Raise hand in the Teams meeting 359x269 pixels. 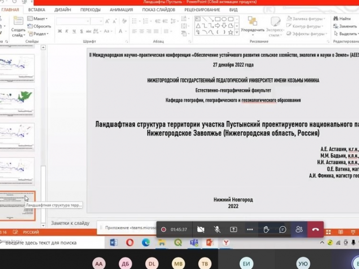pyautogui.click(x=266, y=229)
